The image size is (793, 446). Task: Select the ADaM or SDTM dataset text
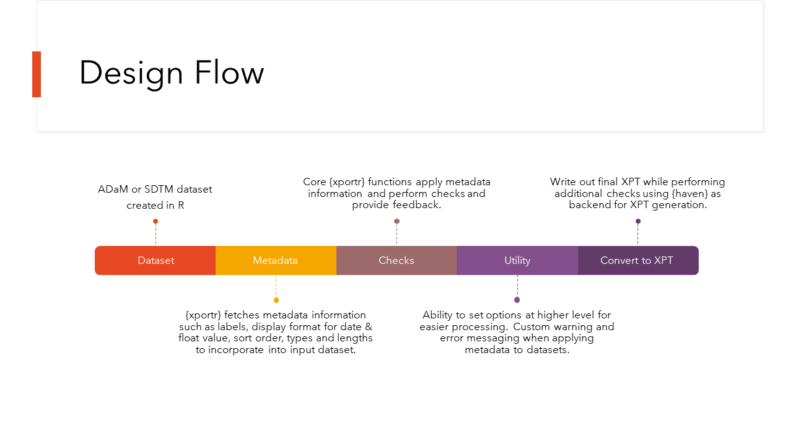coord(155,197)
